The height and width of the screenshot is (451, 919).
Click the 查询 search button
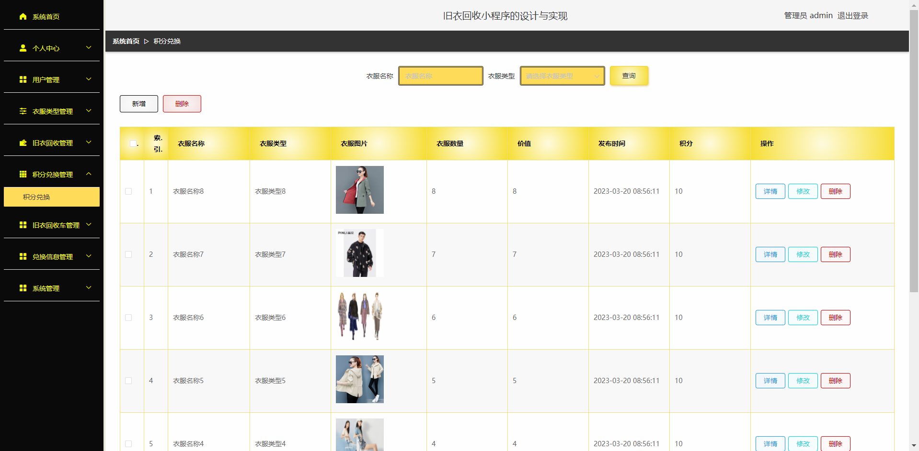coord(629,76)
